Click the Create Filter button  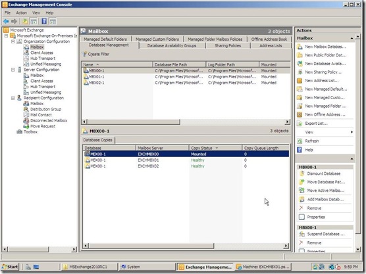[96, 55]
